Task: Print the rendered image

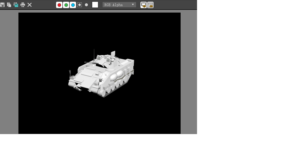Action: coord(22,5)
